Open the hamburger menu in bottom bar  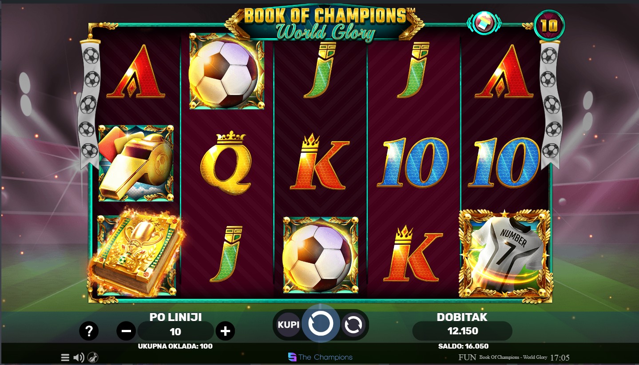click(x=65, y=357)
